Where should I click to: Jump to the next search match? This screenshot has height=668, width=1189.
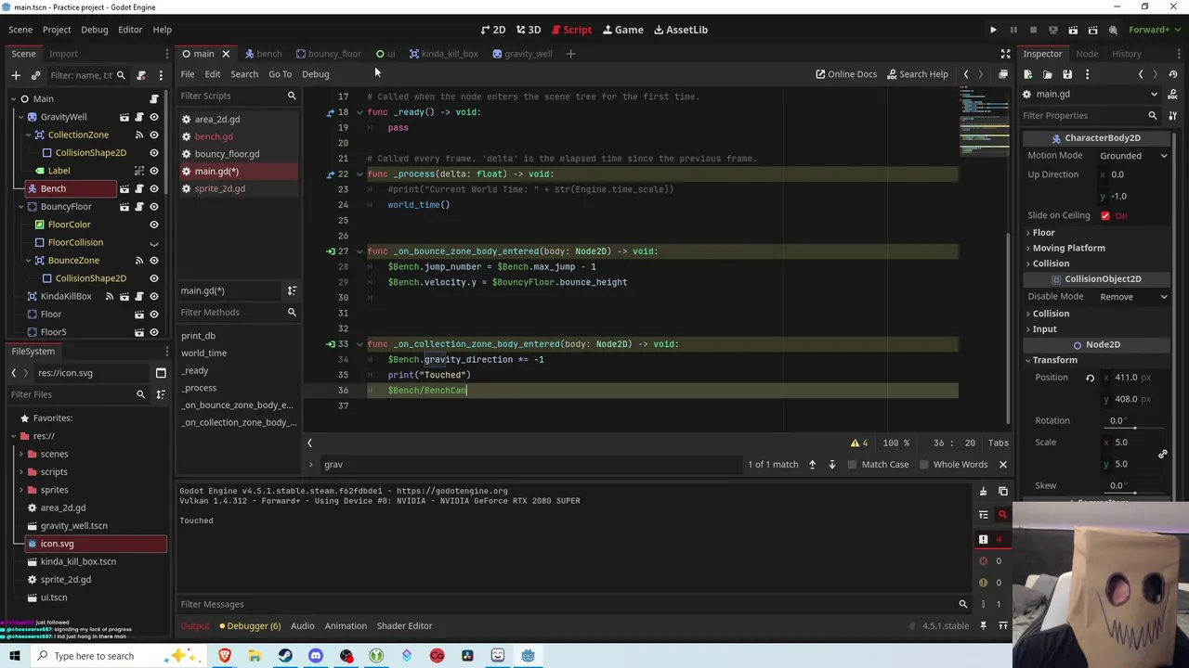tap(832, 465)
